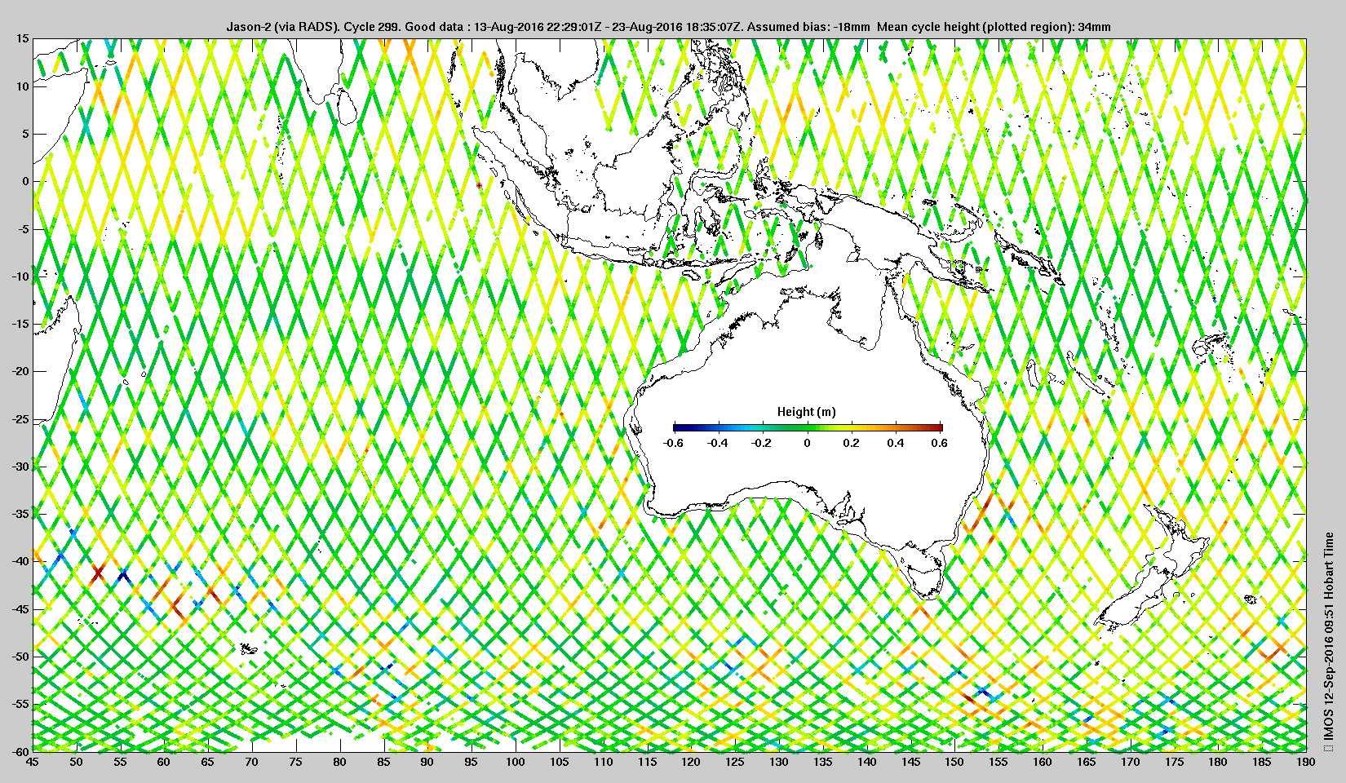The height and width of the screenshot is (783, 1346).
Task: Click the x-axis tick label '75'
Action: [295, 762]
